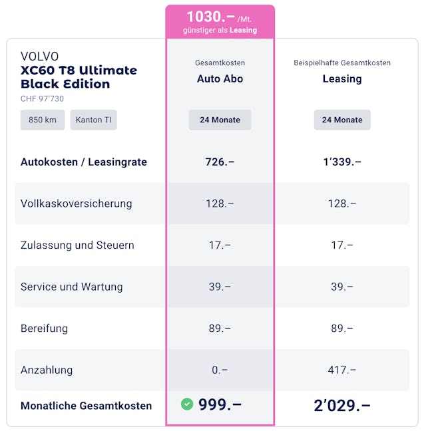Click the Service und Wartung row label

[x=72, y=287]
